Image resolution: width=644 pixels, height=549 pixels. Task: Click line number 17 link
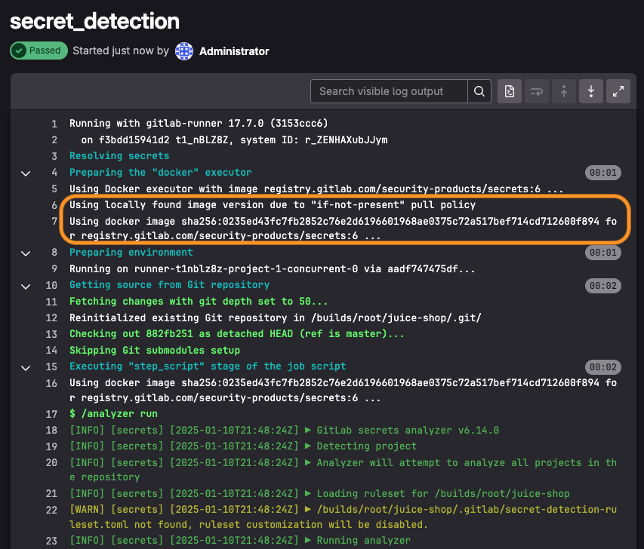coord(51,414)
